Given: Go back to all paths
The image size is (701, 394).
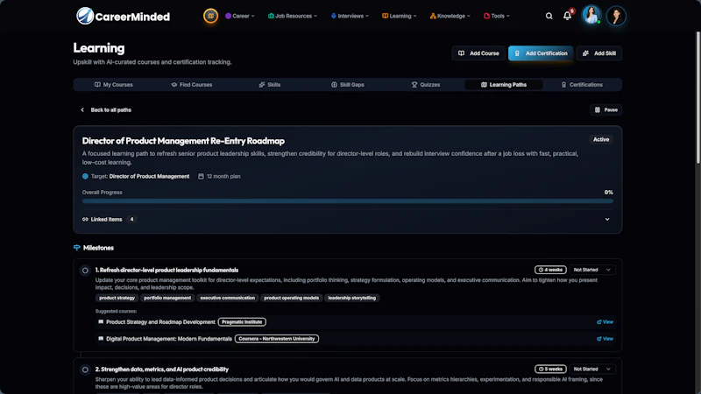Looking at the screenshot, I should click(106, 110).
